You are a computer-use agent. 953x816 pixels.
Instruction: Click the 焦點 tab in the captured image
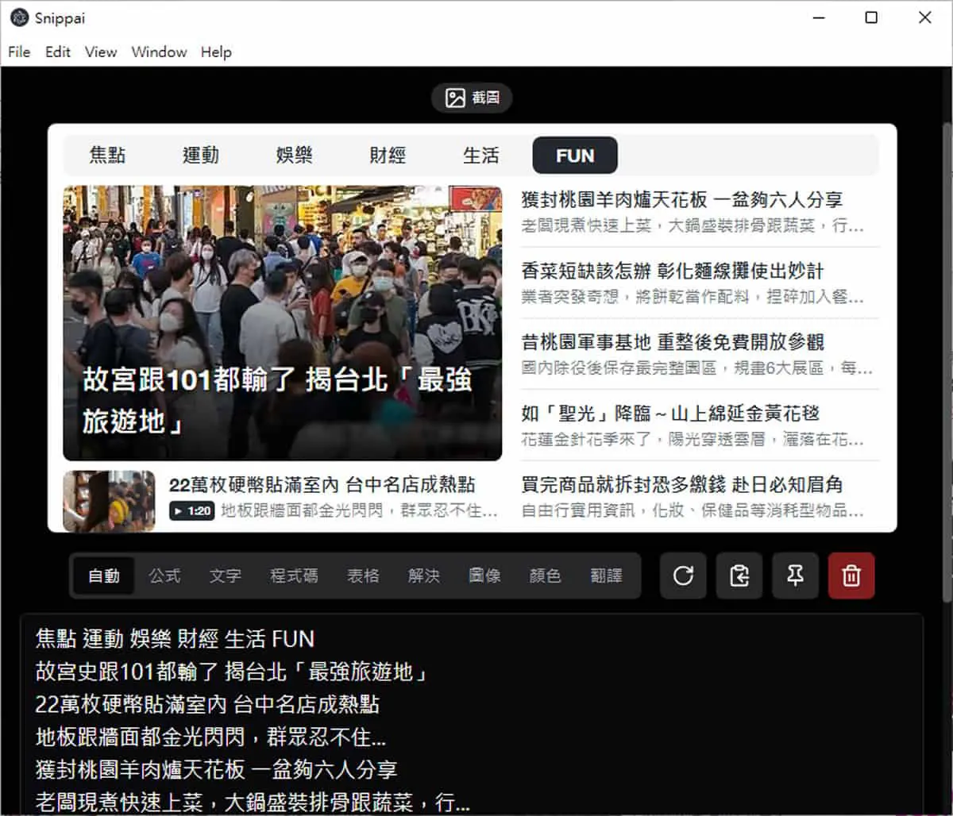107,155
